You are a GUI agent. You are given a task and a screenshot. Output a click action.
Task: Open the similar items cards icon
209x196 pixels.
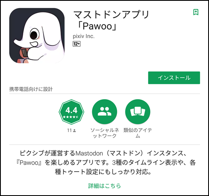138,112
